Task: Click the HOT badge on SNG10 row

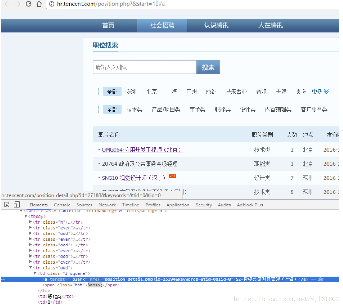Action: pyautogui.click(x=172, y=176)
